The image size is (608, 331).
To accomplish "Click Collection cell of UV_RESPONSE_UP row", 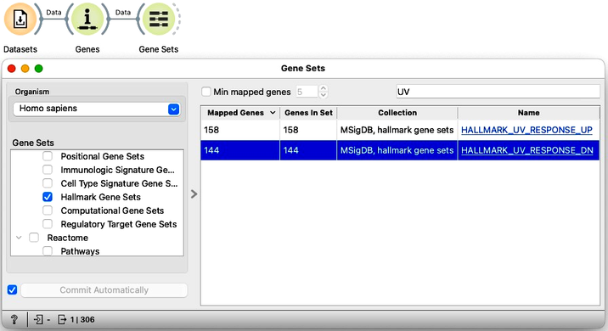I will [x=397, y=130].
